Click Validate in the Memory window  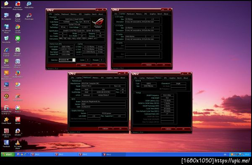(x=168, y=129)
